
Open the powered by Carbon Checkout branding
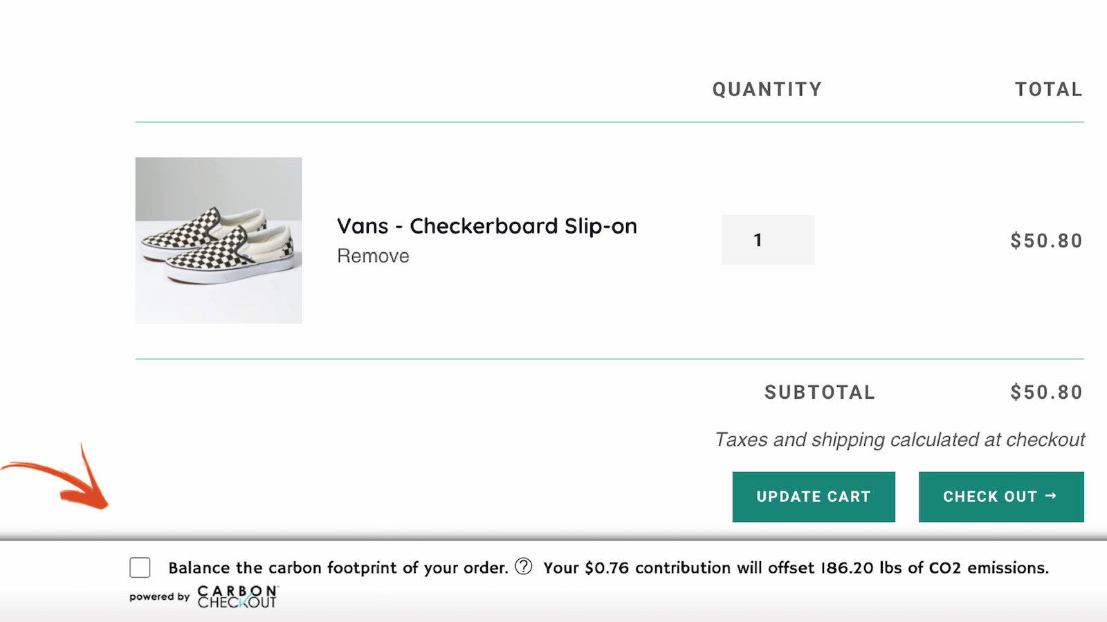[203, 596]
